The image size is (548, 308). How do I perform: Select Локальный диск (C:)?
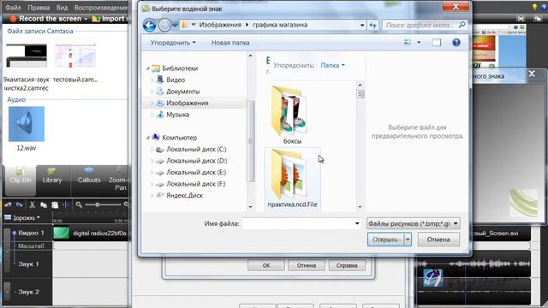(196, 149)
